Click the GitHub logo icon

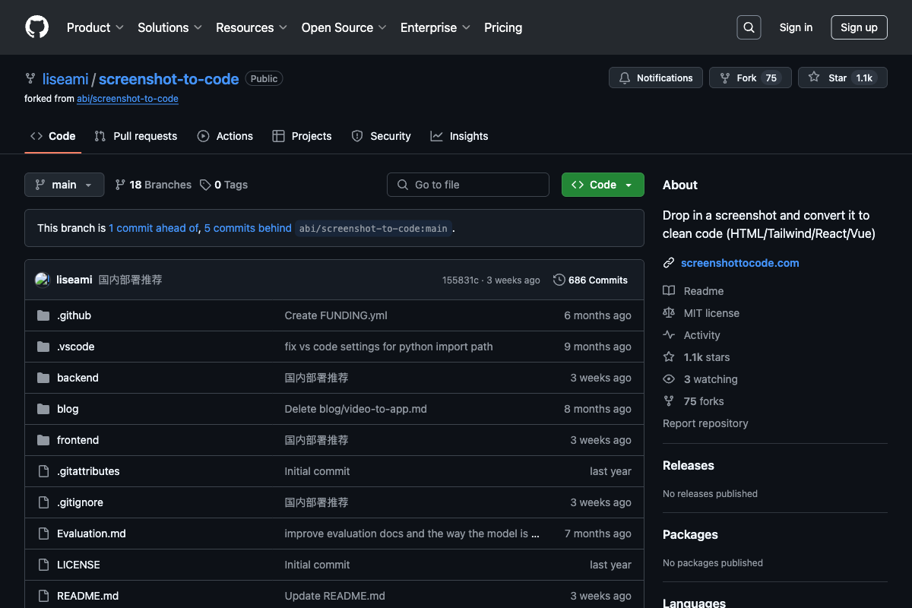click(x=36, y=27)
